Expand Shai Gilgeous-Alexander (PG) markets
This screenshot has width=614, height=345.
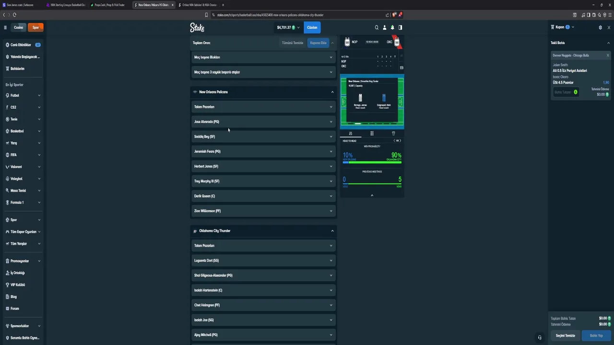[263, 276]
